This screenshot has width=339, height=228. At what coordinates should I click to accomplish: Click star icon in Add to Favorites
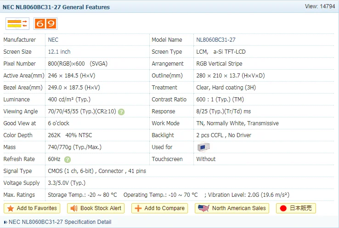11,208
